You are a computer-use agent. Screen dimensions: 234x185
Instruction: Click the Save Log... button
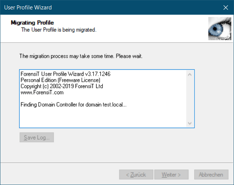click(x=37, y=137)
